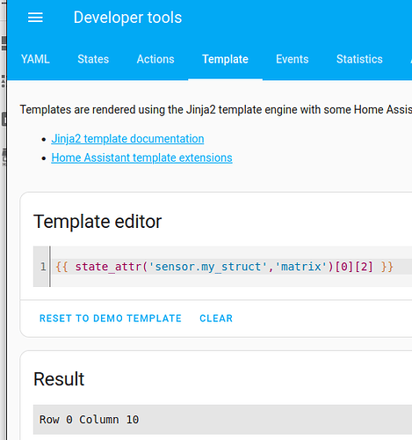Open the Statistics tab
412x440 pixels.
(x=359, y=59)
